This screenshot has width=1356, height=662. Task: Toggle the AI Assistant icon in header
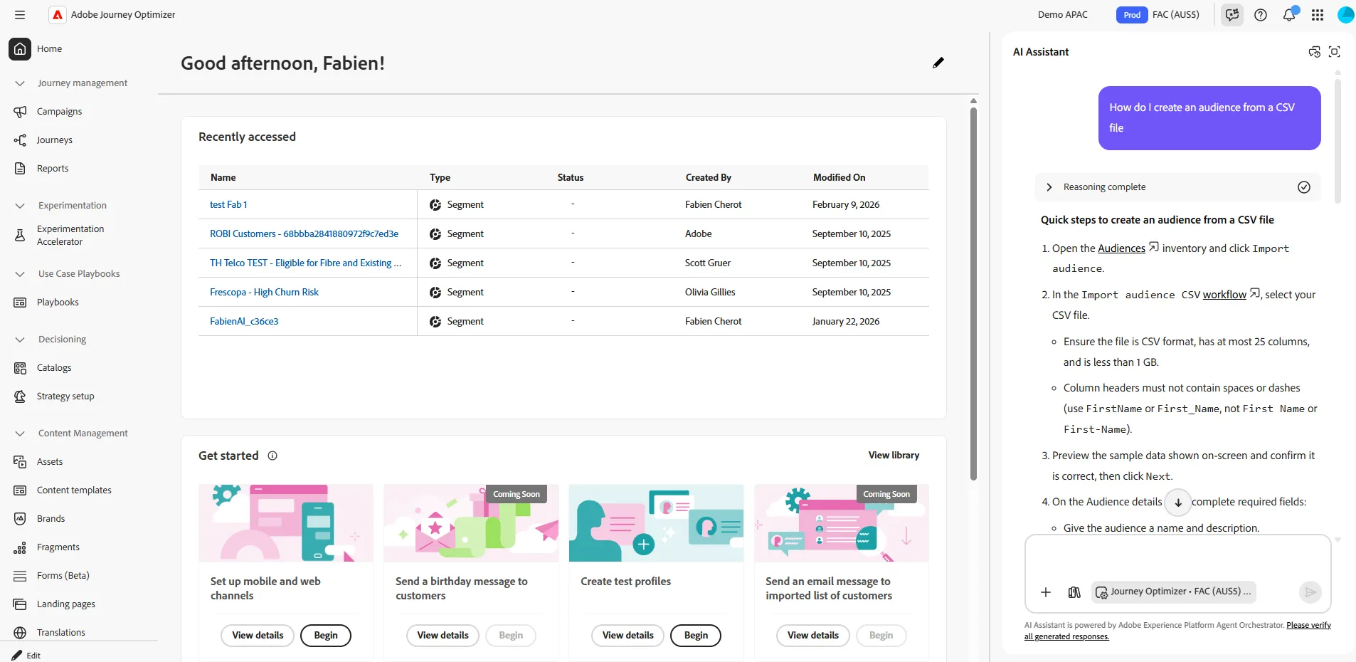click(1232, 14)
